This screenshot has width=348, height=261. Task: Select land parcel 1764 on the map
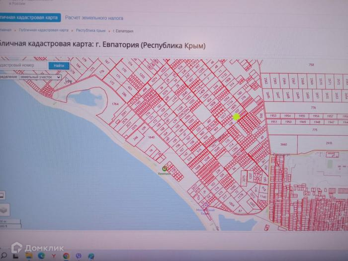tap(115, 104)
